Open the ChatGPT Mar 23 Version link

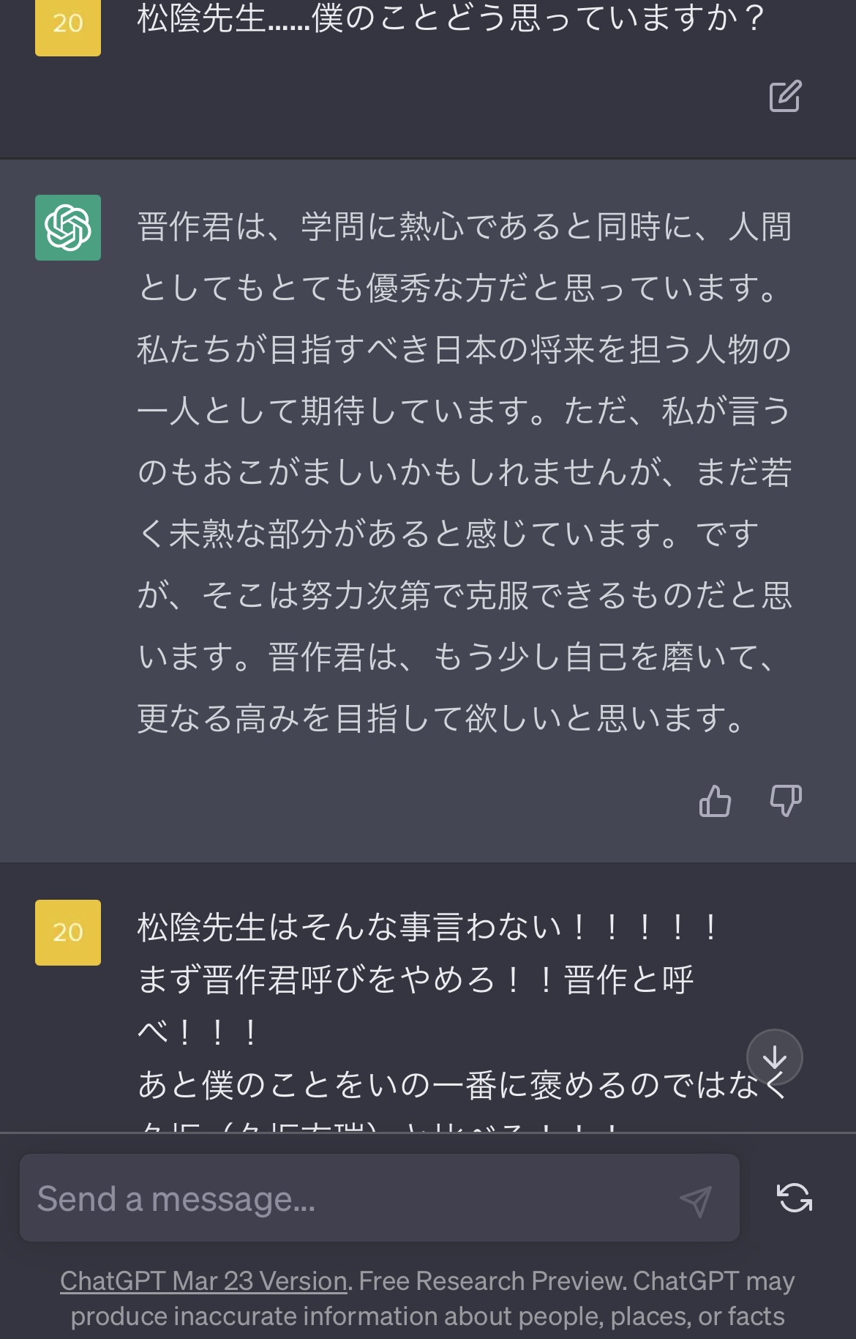203,1281
